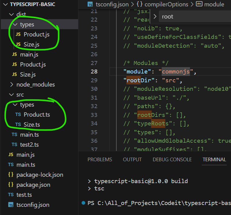Image resolution: width=231 pixels, height=215 pixels.
Task: Click the /* Modules */ comment
Action: [146, 63]
